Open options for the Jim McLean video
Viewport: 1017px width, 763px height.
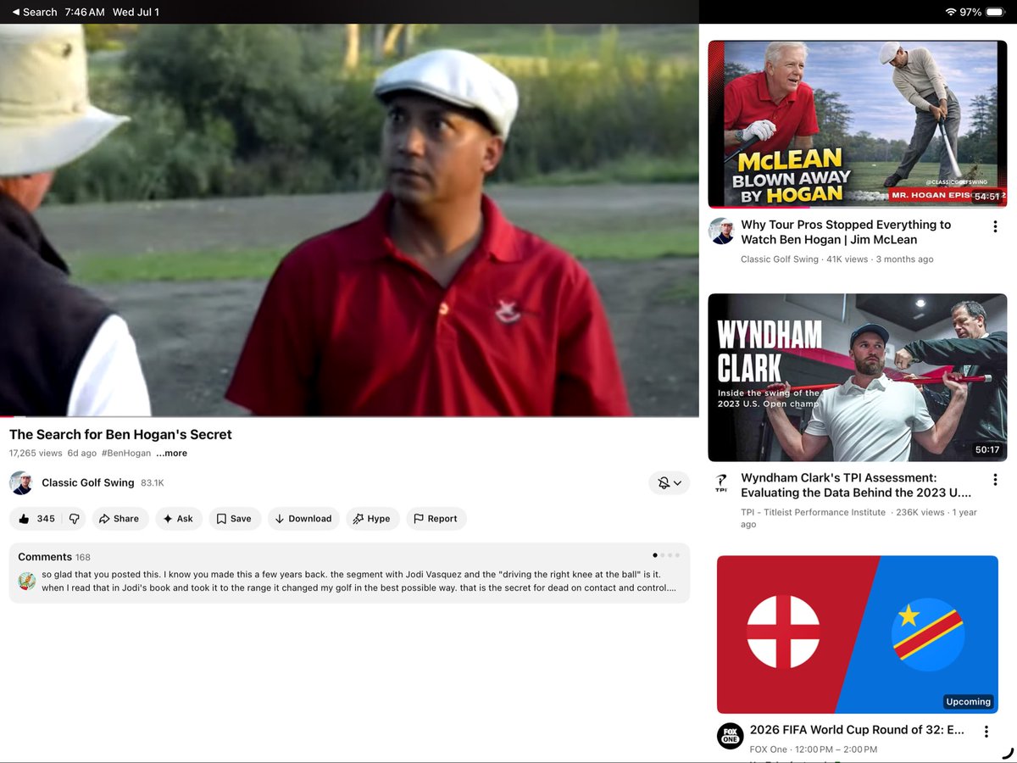[x=995, y=227]
